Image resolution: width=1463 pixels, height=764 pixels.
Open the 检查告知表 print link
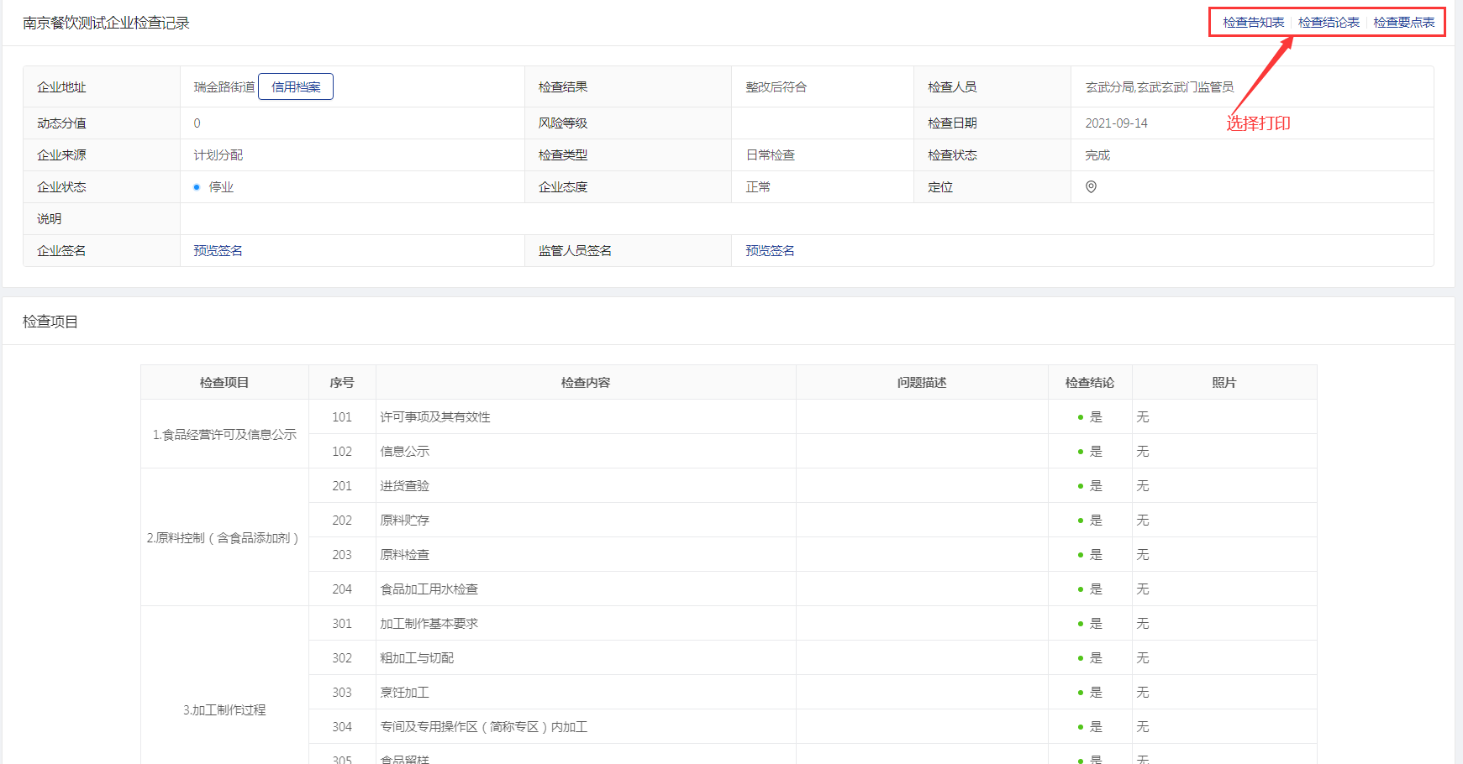(1253, 23)
